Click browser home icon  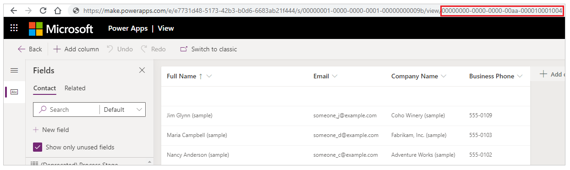pos(58,10)
